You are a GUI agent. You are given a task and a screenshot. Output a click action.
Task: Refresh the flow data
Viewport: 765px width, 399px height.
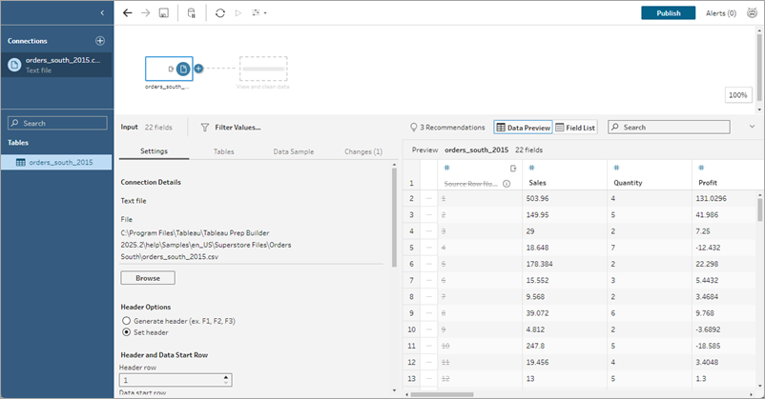[x=220, y=13]
